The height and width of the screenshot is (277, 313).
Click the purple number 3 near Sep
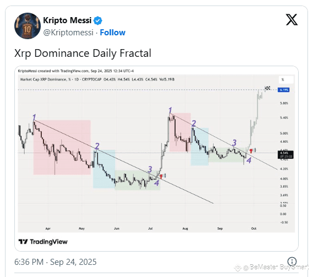tap(234, 143)
